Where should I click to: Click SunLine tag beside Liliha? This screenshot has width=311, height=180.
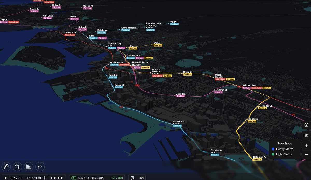click(133, 48)
